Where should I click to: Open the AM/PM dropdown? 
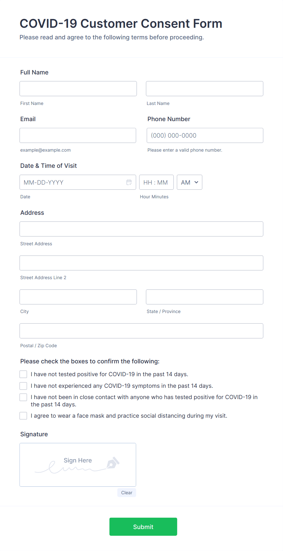tap(189, 182)
